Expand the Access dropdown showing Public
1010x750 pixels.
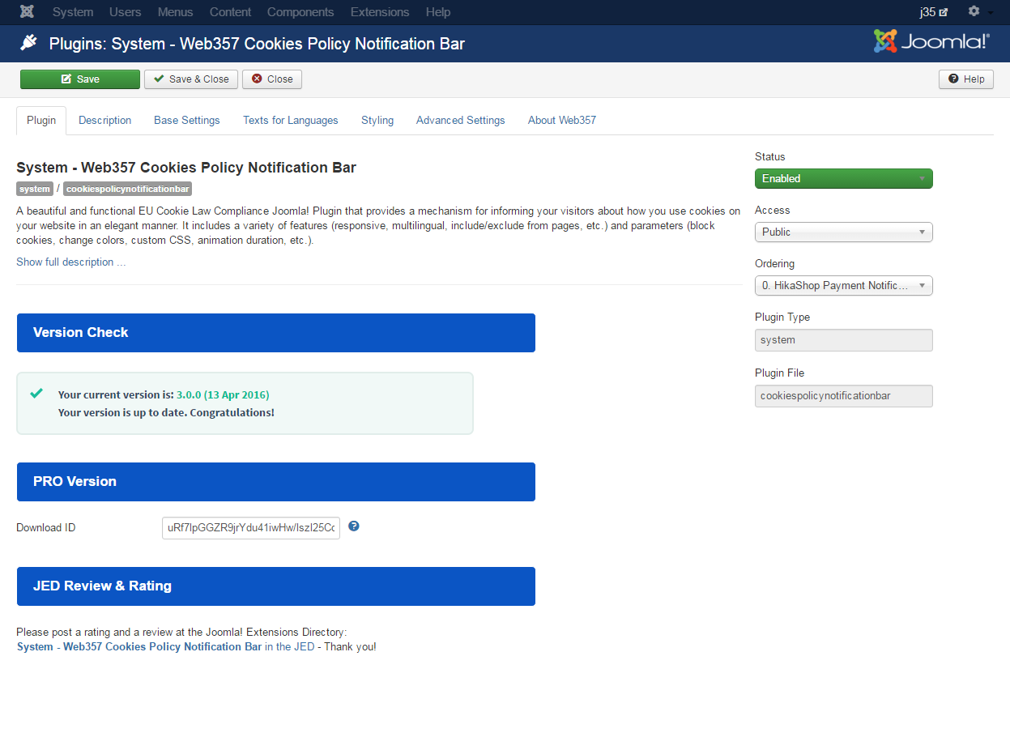click(844, 232)
